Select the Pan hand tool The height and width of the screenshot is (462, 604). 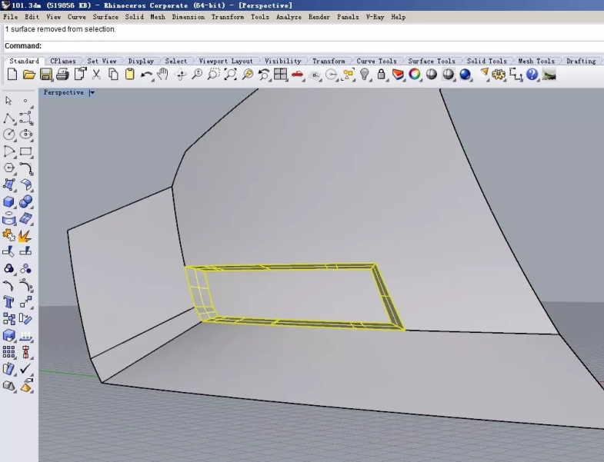point(162,75)
